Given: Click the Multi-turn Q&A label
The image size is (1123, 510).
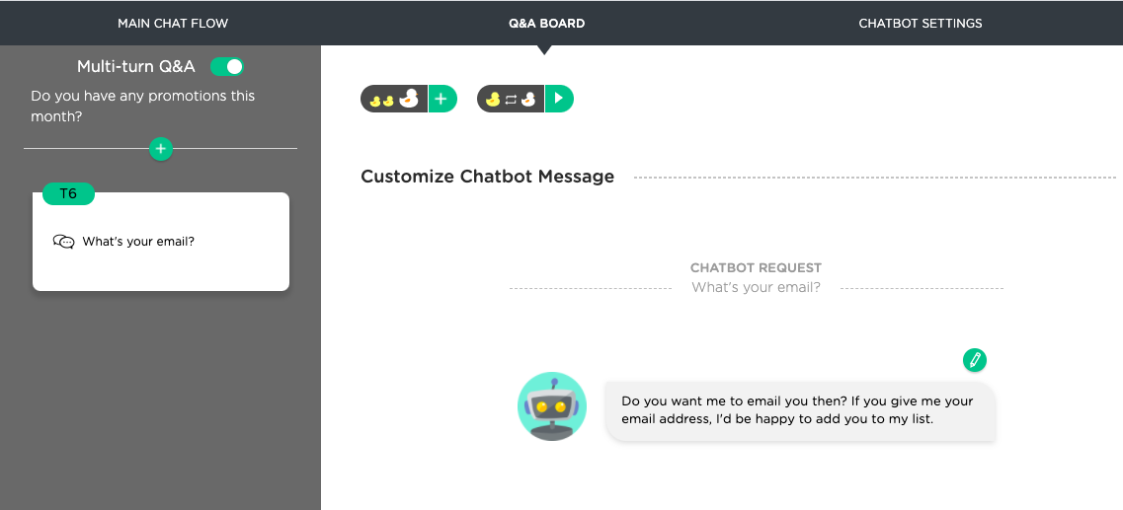Looking at the screenshot, I should [x=136, y=66].
